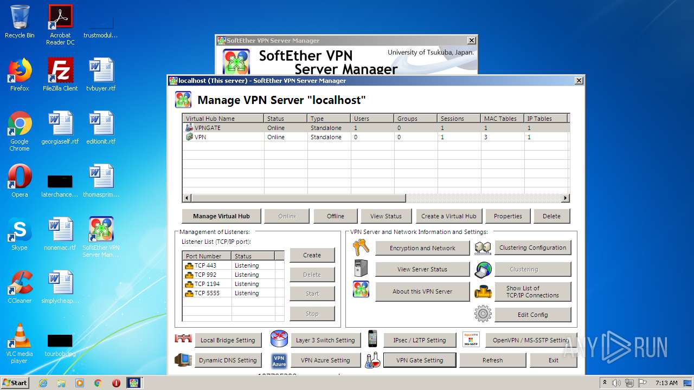Open virtual hub Properties
The image size is (694, 390).
point(508,216)
